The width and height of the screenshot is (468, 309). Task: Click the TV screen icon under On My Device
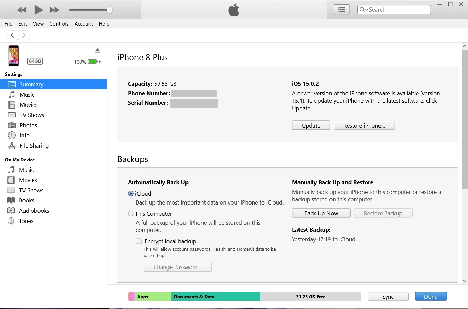click(x=11, y=190)
